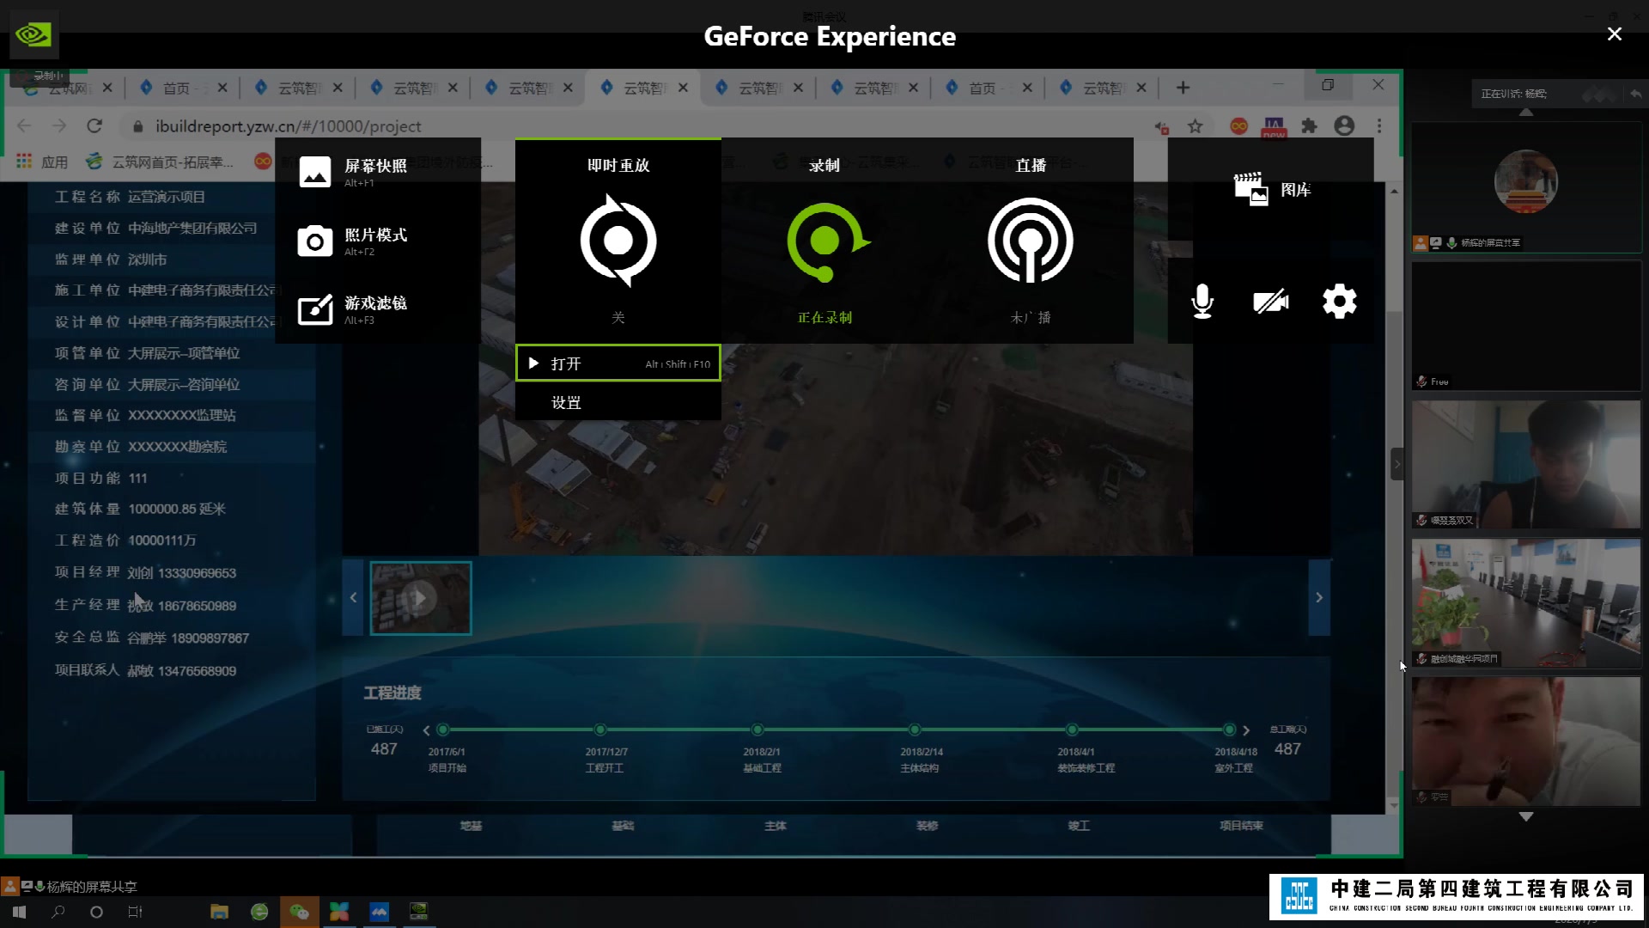Select 设置 (settings) in Instant Replay menu

point(618,402)
